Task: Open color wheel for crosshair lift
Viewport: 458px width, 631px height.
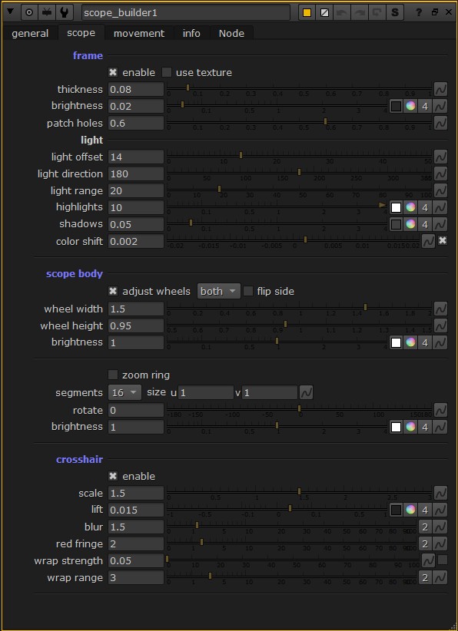Action: [x=410, y=510]
